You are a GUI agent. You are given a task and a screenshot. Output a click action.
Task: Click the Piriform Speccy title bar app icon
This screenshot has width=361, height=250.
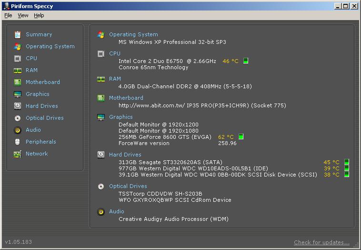pos(7,6)
